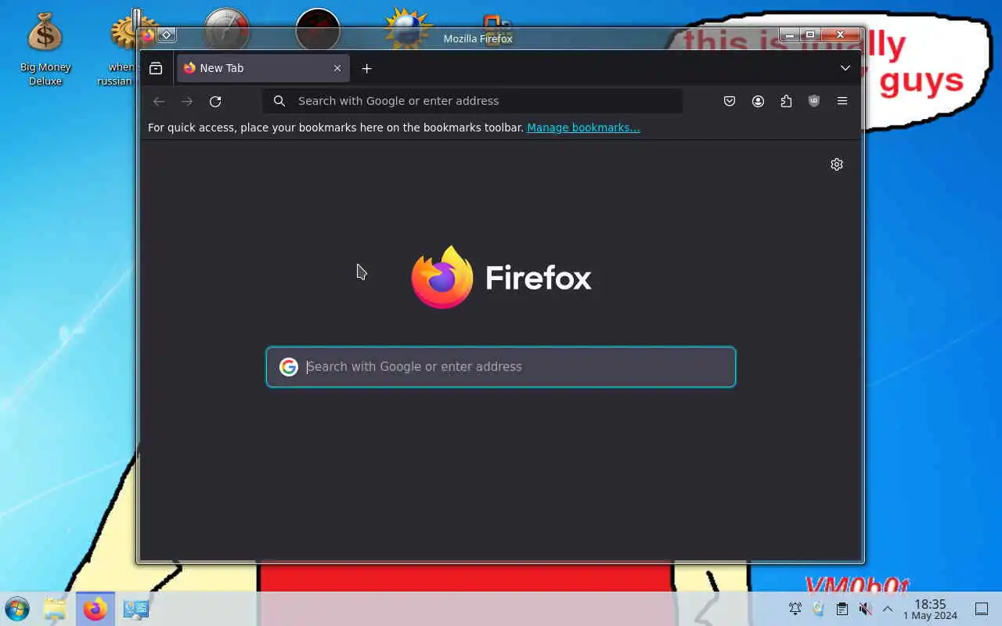Open the clipboard tray icon

click(842, 609)
